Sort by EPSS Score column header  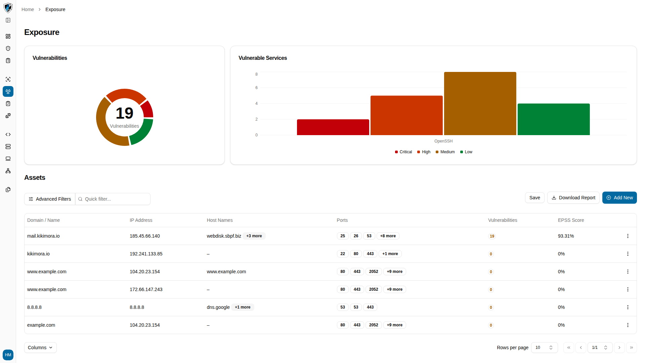[x=571, y=220]
